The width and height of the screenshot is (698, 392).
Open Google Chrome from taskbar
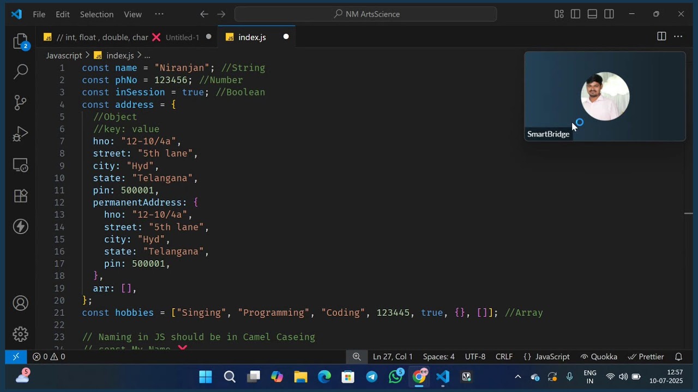coord(419,377)
